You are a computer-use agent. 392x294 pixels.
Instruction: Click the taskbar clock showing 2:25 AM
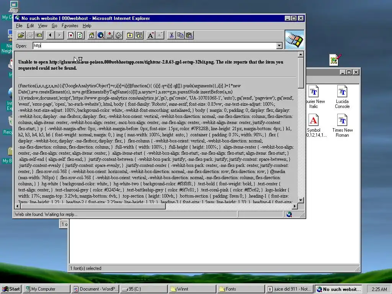[379, 289]
